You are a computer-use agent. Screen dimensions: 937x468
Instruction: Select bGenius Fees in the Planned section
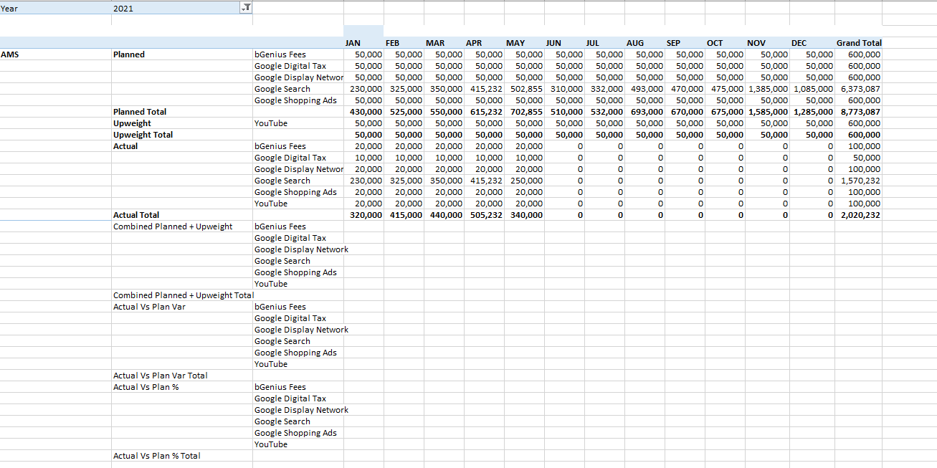[x=280, y=54]
